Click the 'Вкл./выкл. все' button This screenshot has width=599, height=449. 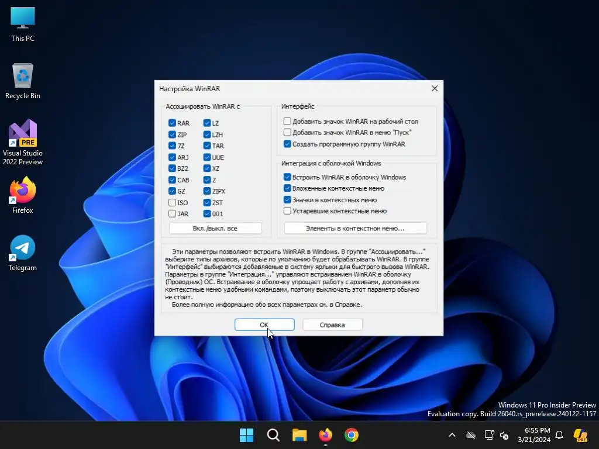(x=215, y=229)
